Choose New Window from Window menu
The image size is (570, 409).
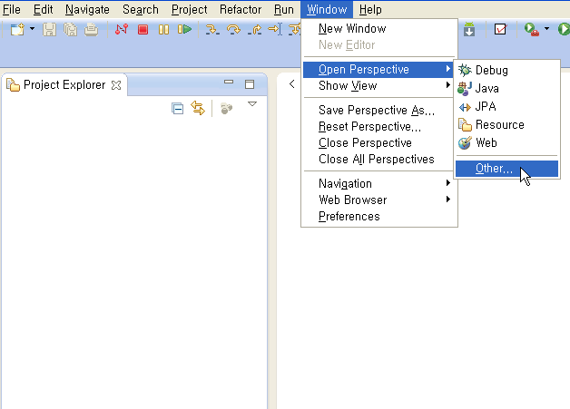pos(379,29)
